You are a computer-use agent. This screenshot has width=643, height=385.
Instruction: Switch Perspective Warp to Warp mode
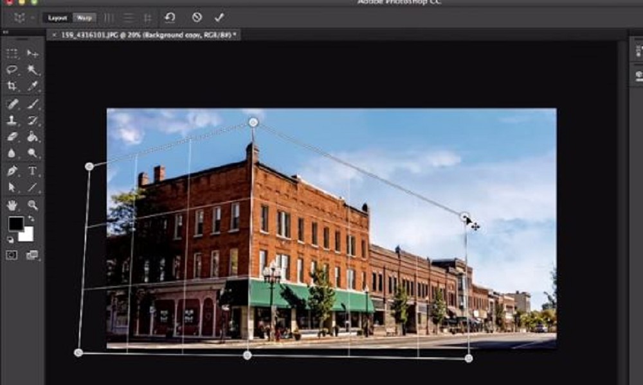point(84,18)
